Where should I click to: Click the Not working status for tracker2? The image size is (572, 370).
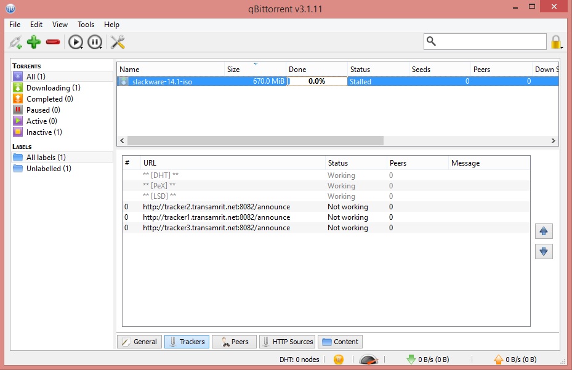pos(348,207)
